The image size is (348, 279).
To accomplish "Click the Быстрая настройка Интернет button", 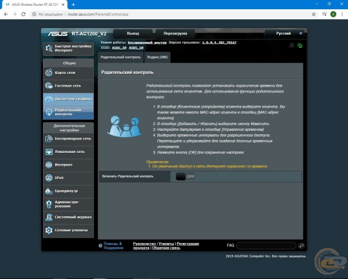I will pos(68,48).
